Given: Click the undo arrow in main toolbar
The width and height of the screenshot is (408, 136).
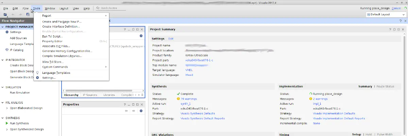Looking at the screenshot, I should coord(13,15).
